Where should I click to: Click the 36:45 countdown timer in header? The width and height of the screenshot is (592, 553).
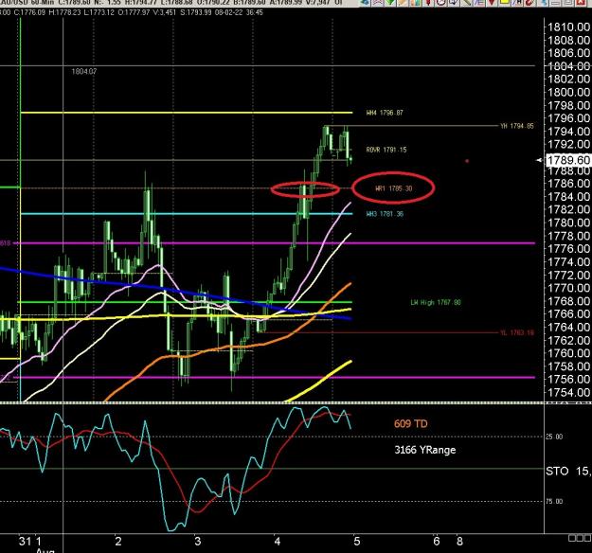click(x=254, y=12)
